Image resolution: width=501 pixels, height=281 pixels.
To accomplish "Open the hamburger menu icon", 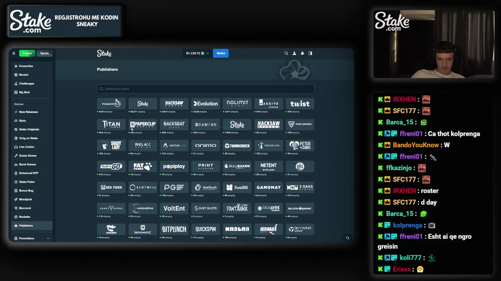I will pos(14,53).
